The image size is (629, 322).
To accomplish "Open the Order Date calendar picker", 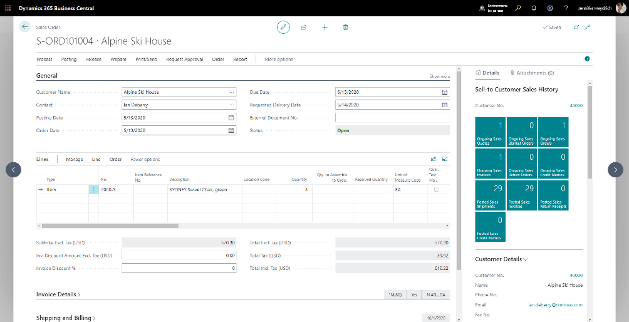I will (231, 130).
